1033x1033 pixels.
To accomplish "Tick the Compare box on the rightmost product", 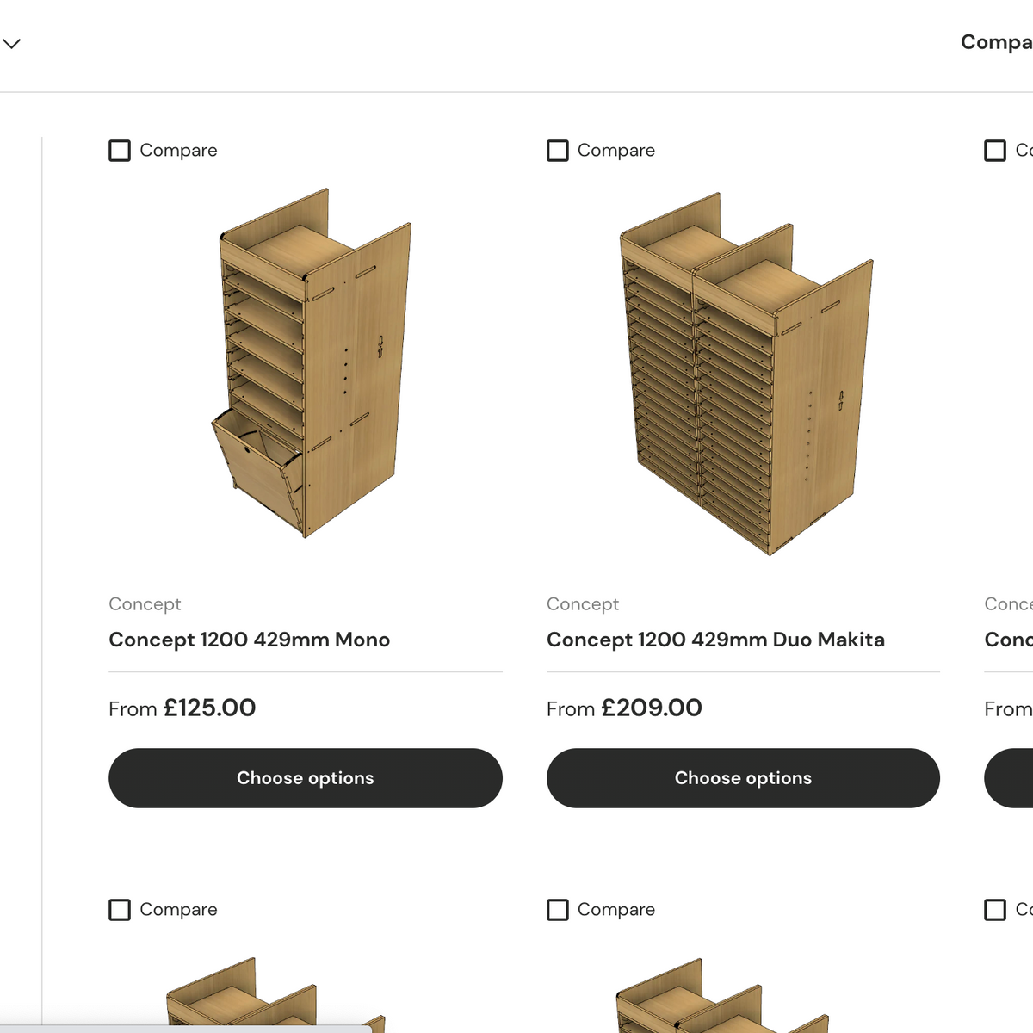I will [x=995, y=150].
